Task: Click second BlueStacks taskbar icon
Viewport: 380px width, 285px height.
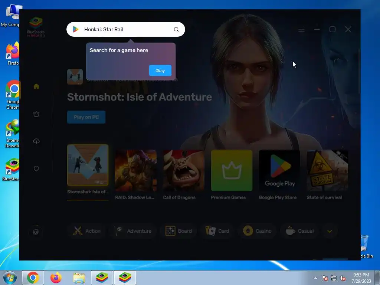Action: tap(125, 278)
